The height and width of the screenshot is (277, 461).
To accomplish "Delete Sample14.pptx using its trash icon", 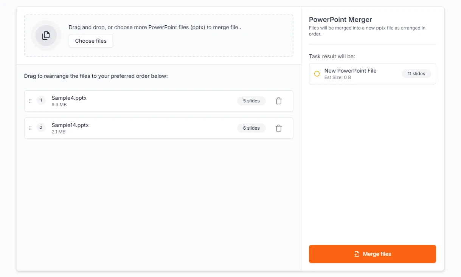I will [x=279, y=128].
